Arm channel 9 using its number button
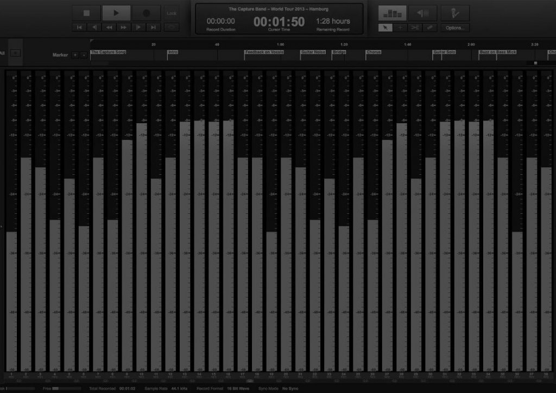 click(127, 375)
